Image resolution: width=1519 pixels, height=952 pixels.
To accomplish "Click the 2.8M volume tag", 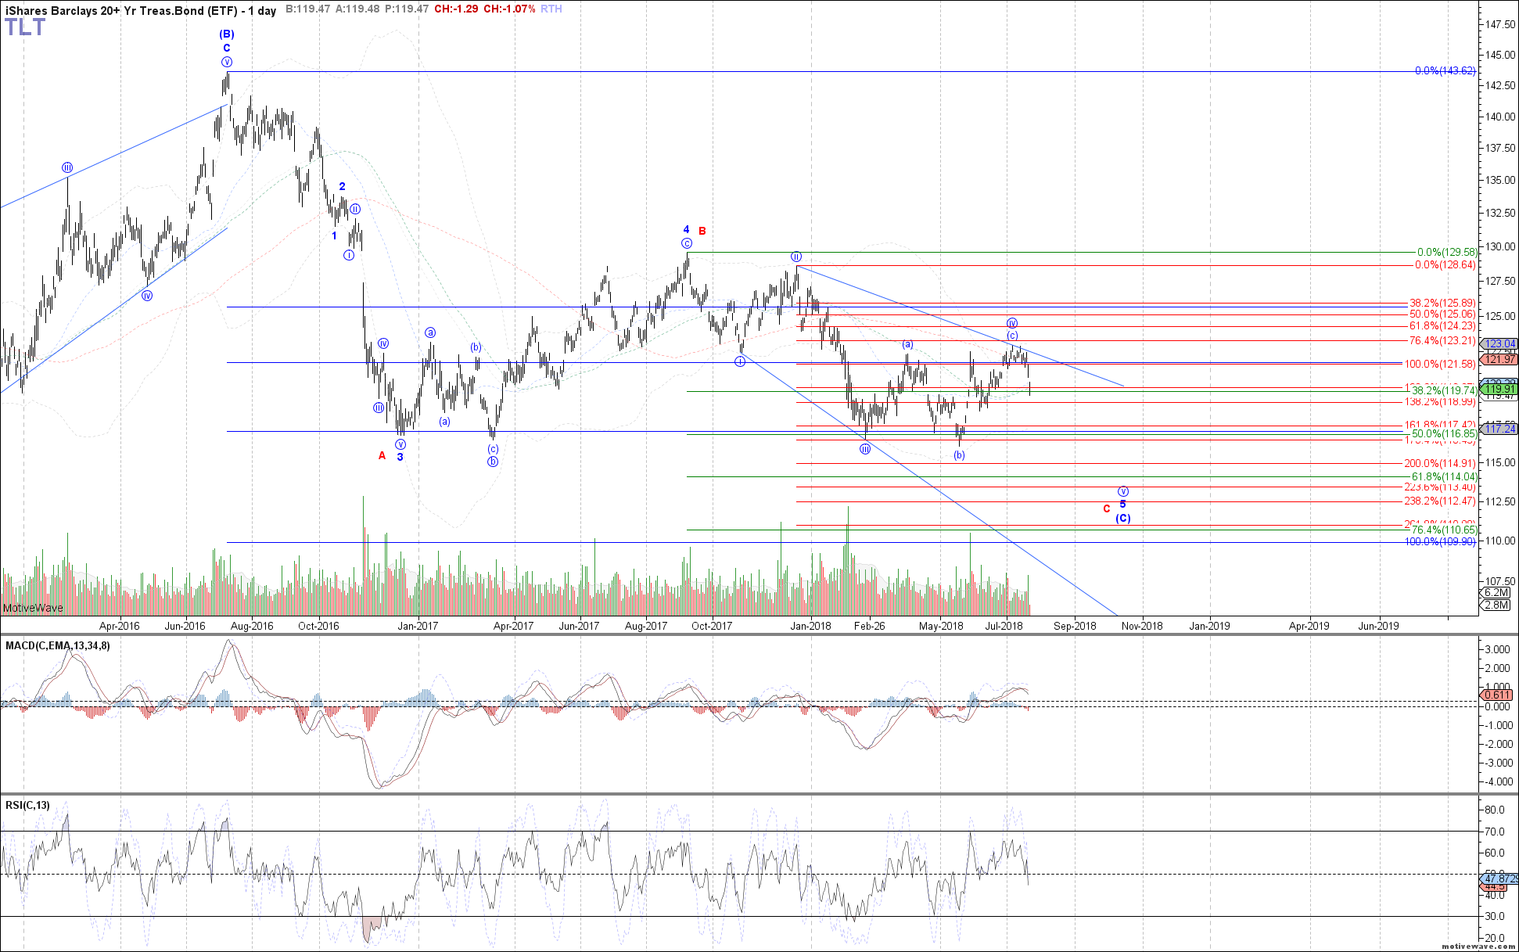I will (x=1497, y=605).
